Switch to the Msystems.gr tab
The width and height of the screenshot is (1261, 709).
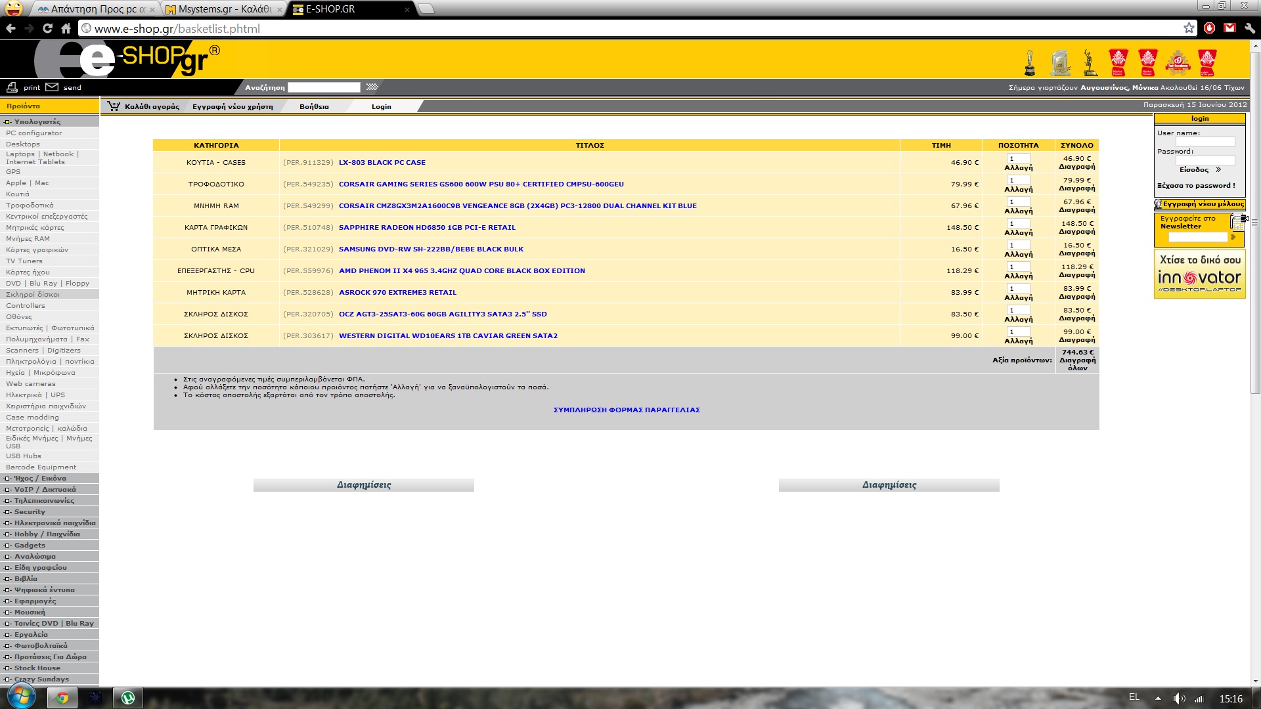223,9
